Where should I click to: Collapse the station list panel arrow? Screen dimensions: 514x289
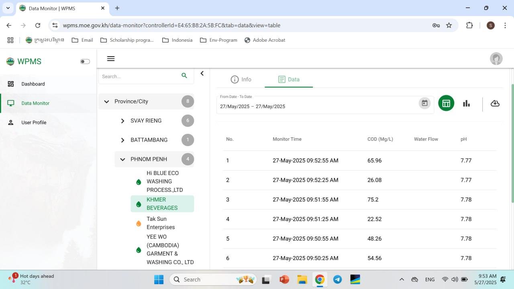202,73
